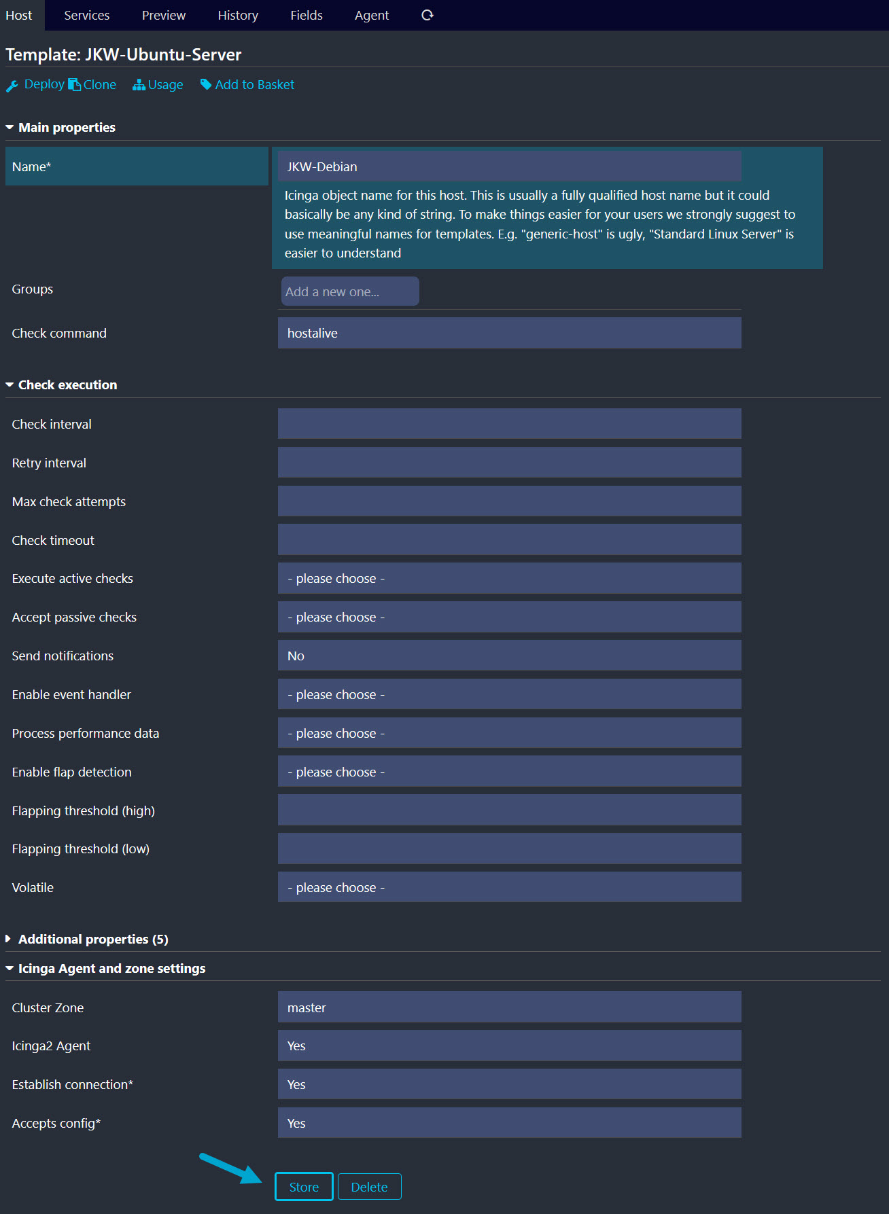Image resolution: width=889 pixels, height=1214 pixels.
Task: Click the refresh icon in the tab bar
Action: tap(427, 15)
